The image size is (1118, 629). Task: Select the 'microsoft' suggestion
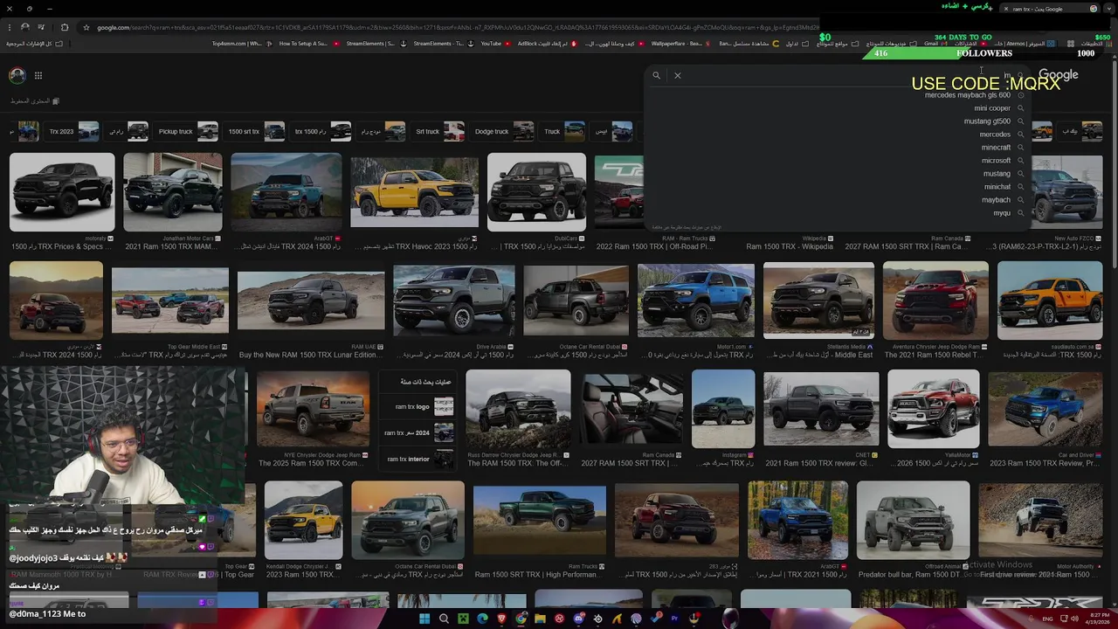coord(996,161)
